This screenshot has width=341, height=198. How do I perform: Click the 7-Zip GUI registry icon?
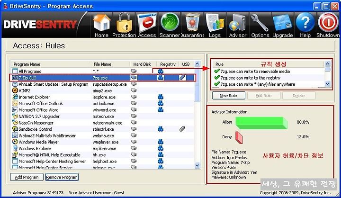click(161, 78)
